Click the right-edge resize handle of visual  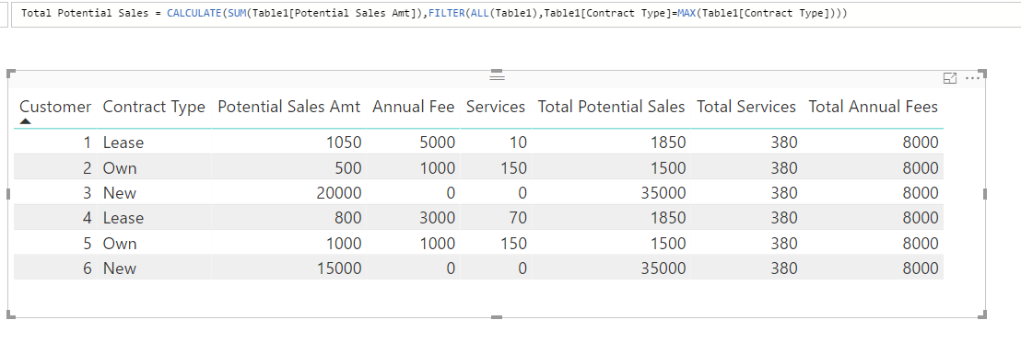coord(984,194)
